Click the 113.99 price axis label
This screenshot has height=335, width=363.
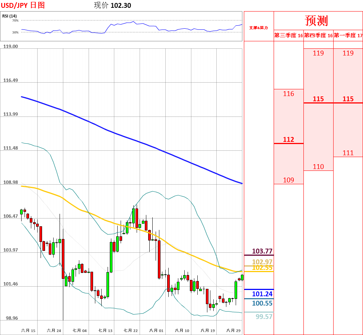point(11,114)
